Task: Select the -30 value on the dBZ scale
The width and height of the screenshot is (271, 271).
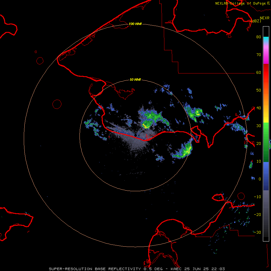Action: 257,232
